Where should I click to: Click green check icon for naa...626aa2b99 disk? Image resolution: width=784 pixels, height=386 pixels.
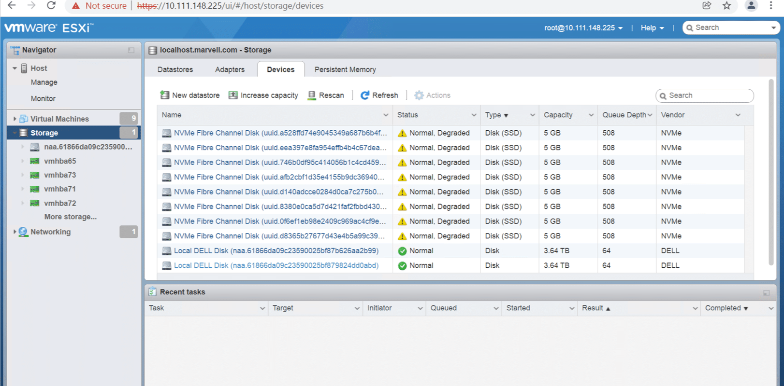pyautogui.click(x=402, y=251)
